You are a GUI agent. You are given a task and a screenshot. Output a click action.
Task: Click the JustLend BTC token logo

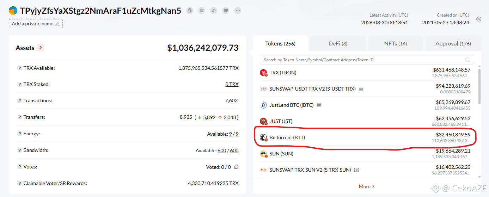[x=263, y=105]
